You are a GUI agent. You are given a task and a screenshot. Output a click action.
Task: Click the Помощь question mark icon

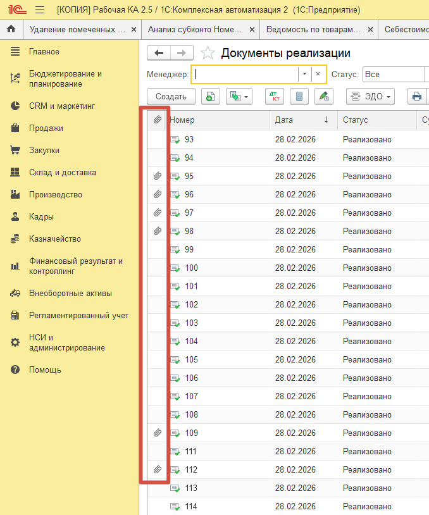15,370
